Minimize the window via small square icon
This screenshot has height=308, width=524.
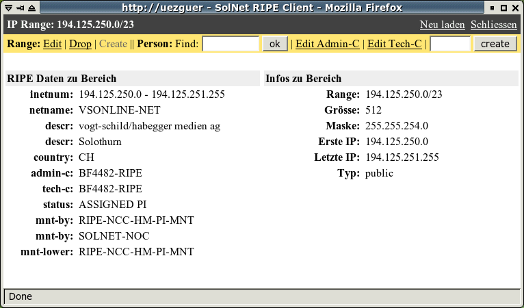pos(493,8)
